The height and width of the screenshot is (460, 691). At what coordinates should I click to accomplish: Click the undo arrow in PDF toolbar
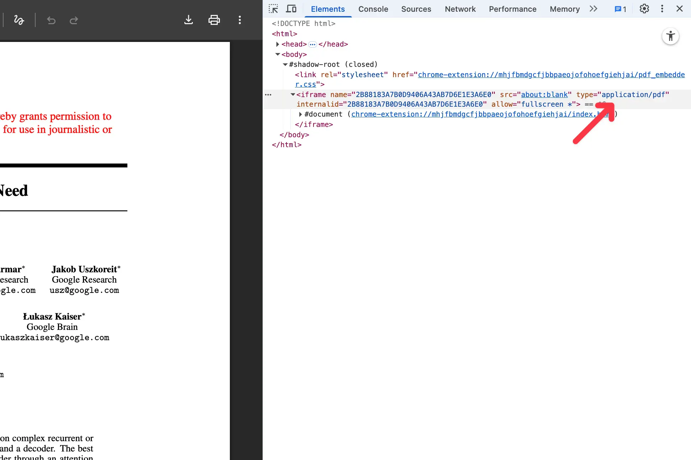[51, 20]
